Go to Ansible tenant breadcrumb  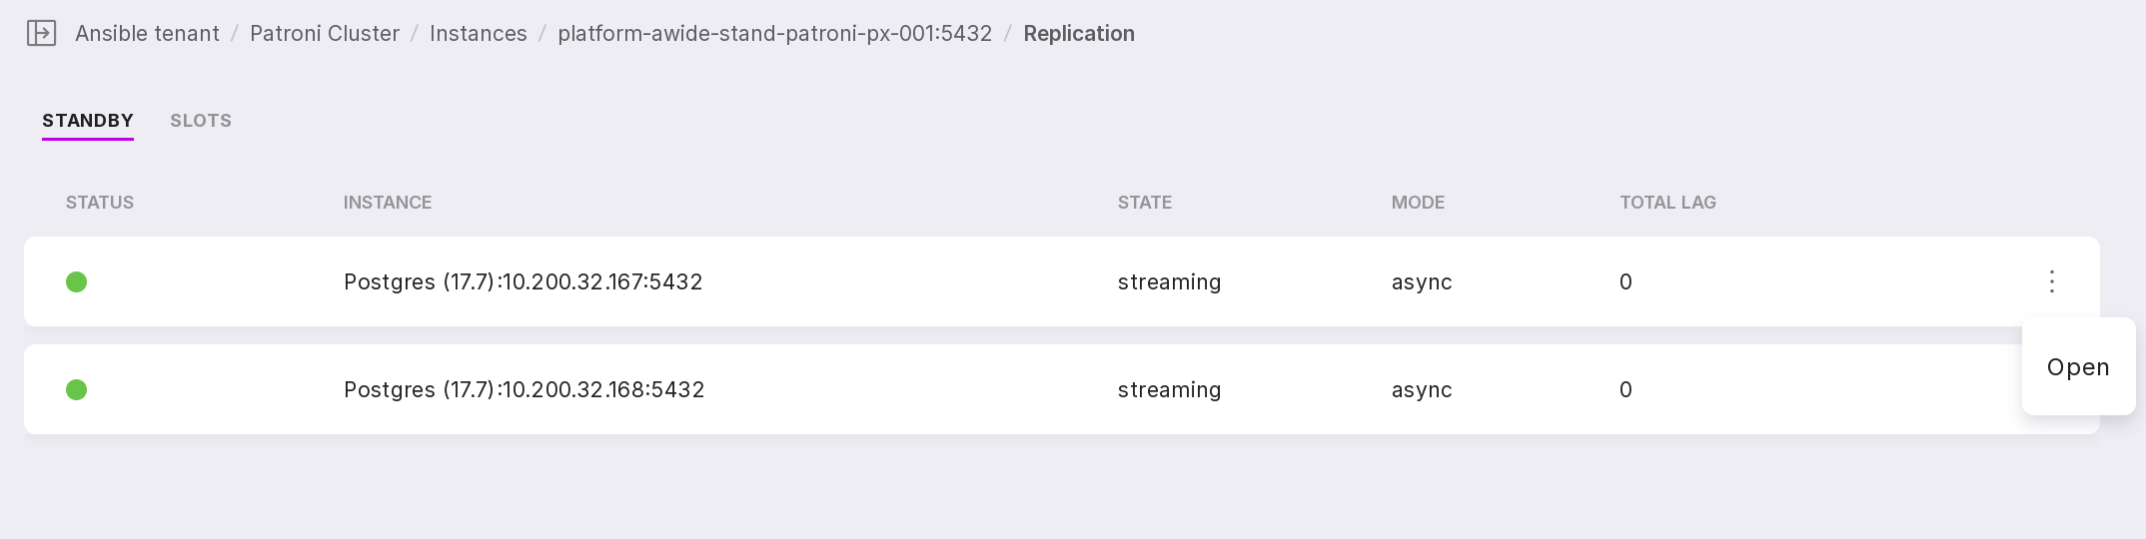[x=147, y=34]
